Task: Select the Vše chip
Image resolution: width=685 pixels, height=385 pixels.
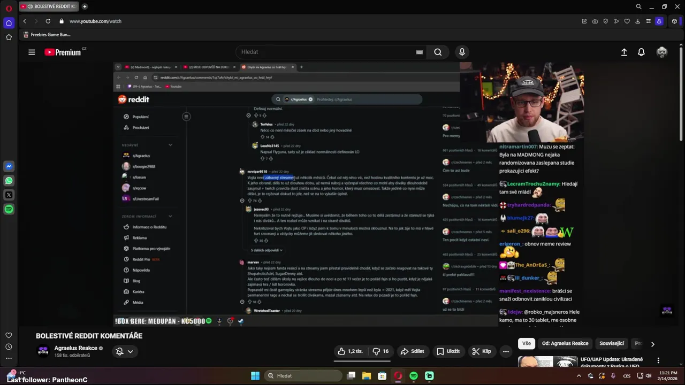Action: coord(527,343)
